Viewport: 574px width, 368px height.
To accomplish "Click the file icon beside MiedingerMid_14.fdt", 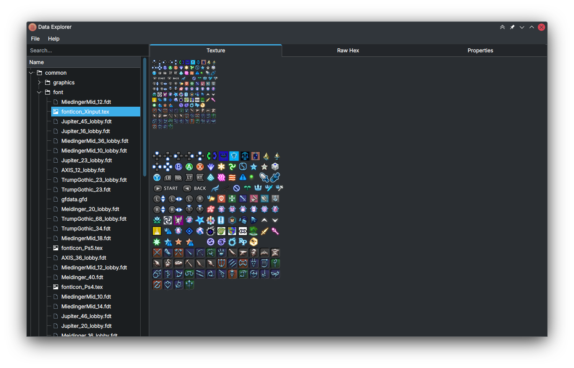I will (56, 306).
